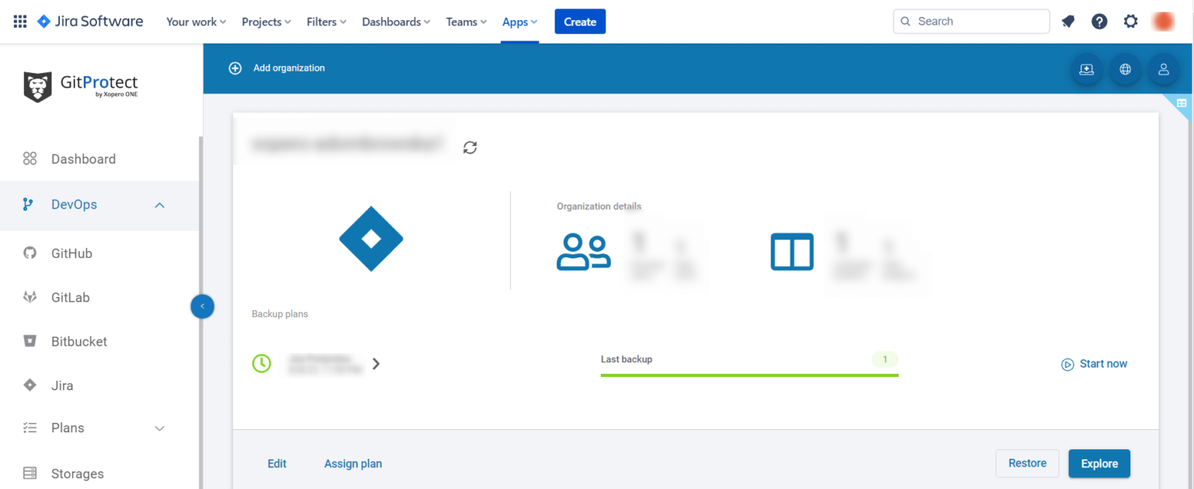
Task: Select the GitLab sidebar entry
Action: click(71, 297)
